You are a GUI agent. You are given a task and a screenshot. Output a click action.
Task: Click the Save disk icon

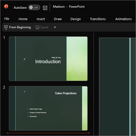[x=45, y=8]
